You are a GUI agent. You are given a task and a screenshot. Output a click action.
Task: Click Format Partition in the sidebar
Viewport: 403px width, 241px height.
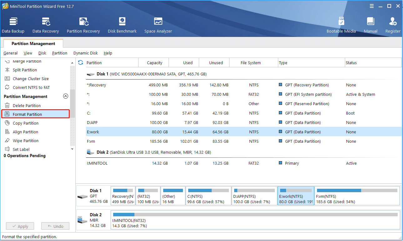pyautogui.click(x=35, y=114)
